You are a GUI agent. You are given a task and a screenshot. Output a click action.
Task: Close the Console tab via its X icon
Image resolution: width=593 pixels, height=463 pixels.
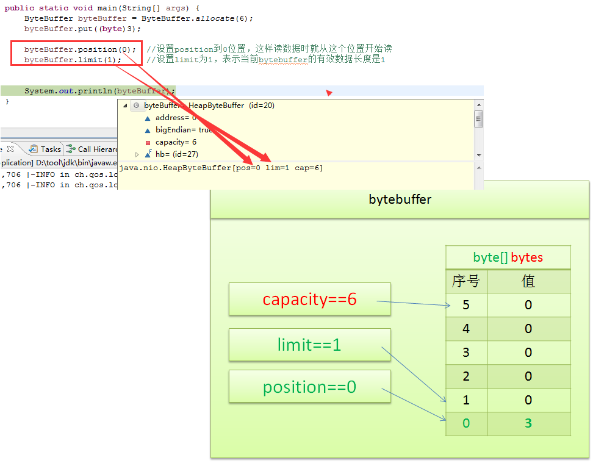click(x=10, y=149)
